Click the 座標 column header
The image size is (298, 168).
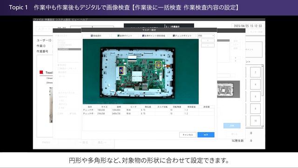(x=119, y=107)
